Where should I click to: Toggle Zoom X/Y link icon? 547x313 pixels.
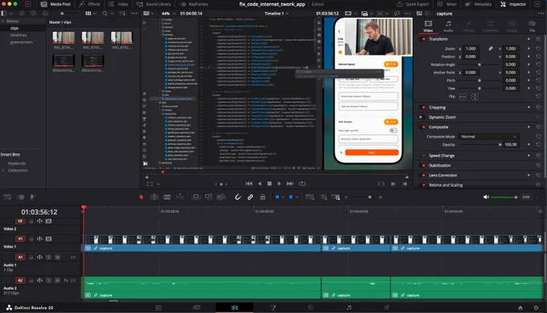(491, 48)
